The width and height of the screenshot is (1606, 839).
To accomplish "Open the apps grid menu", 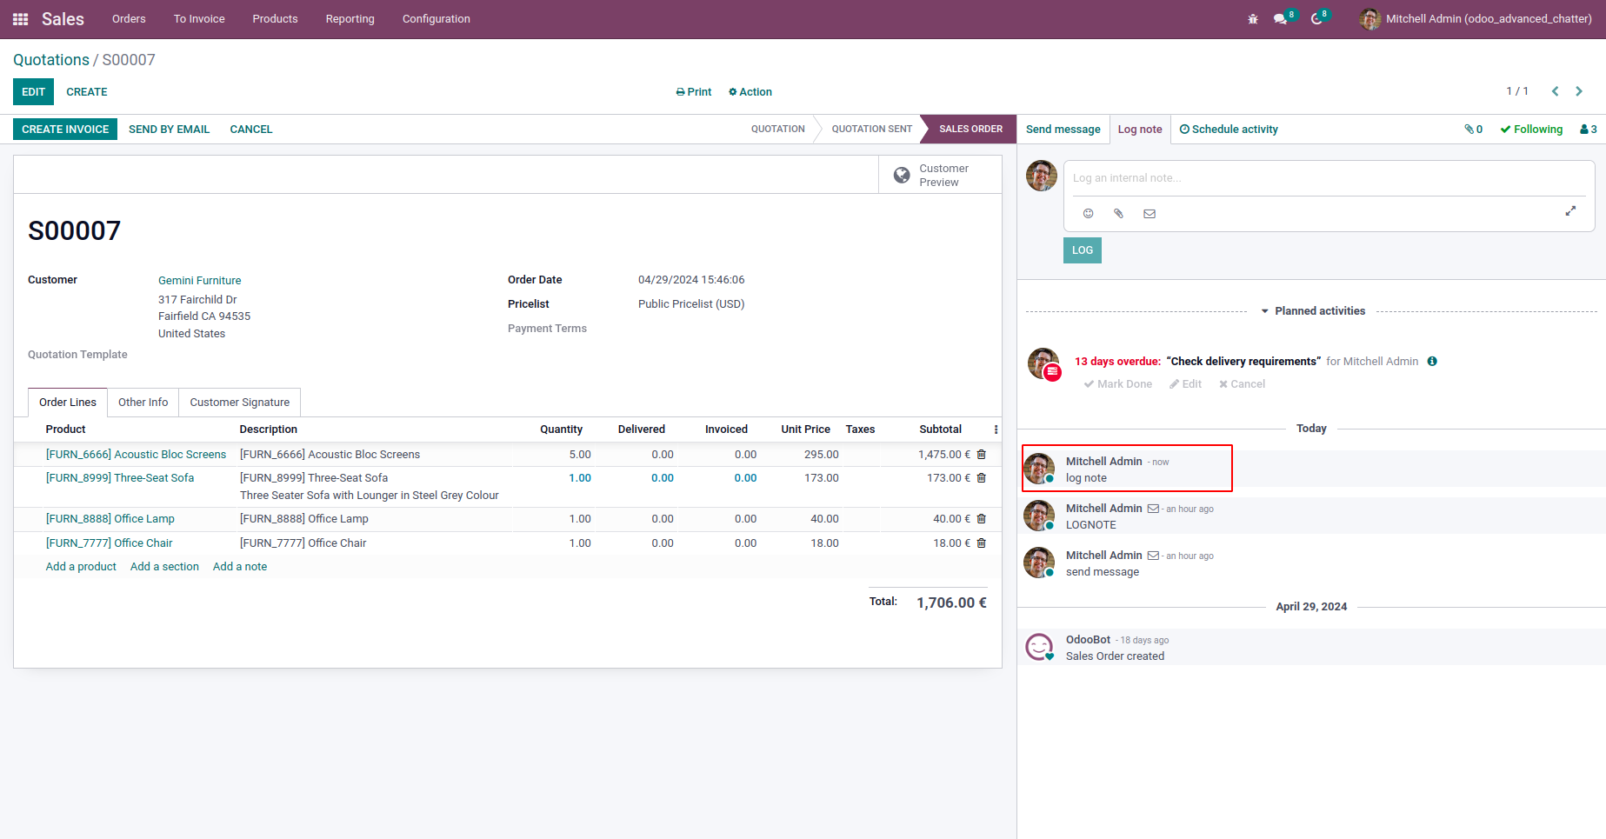I will [21, 19].
